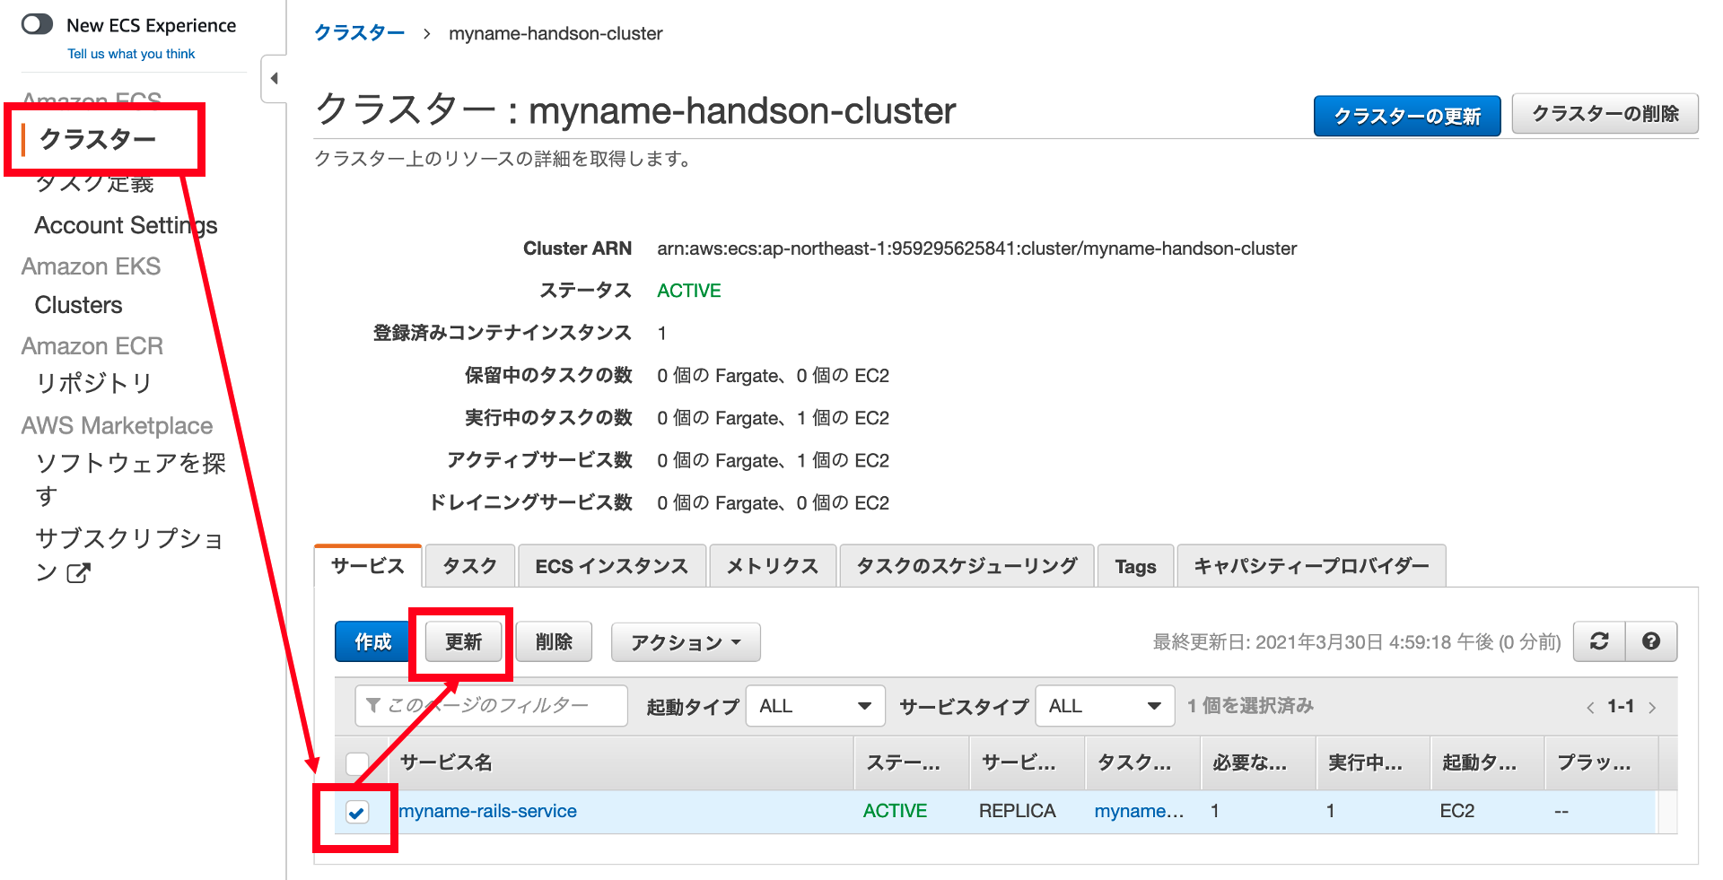This screenshot has height=880, width=1723.
Task: Click the Cluster ARN value text
Action: 976,248
